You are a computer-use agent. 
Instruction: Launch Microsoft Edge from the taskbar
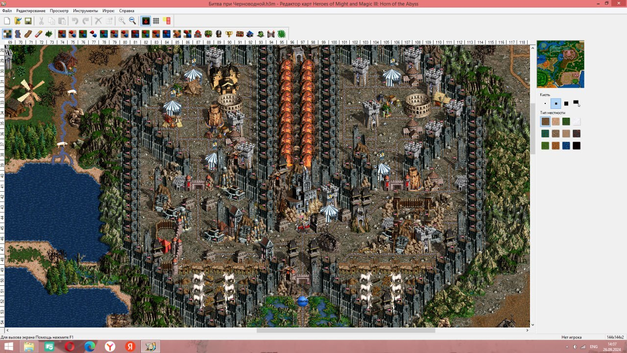(x=90, y=347)
